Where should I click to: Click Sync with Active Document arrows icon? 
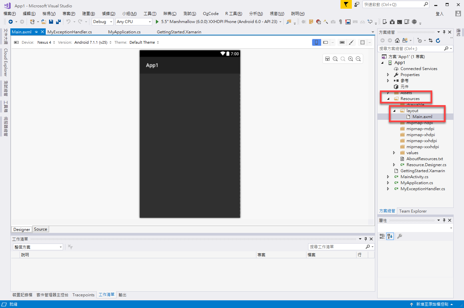[x=431, y=40]
